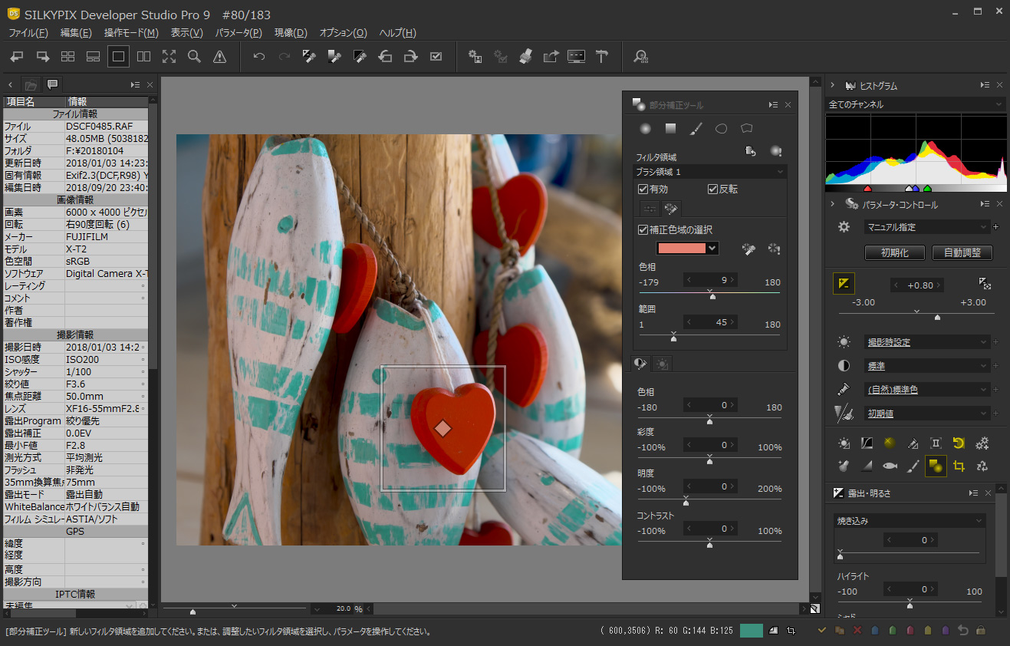This screenshot has height=646, width=1010.
Task: Open the lens aberration fish icon
Action: pyautogui.click(x=890, y=466)
